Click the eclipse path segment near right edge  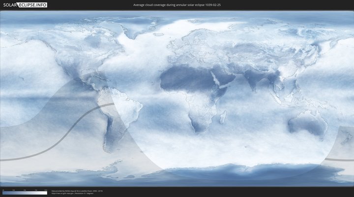click(x=339, y=159)
